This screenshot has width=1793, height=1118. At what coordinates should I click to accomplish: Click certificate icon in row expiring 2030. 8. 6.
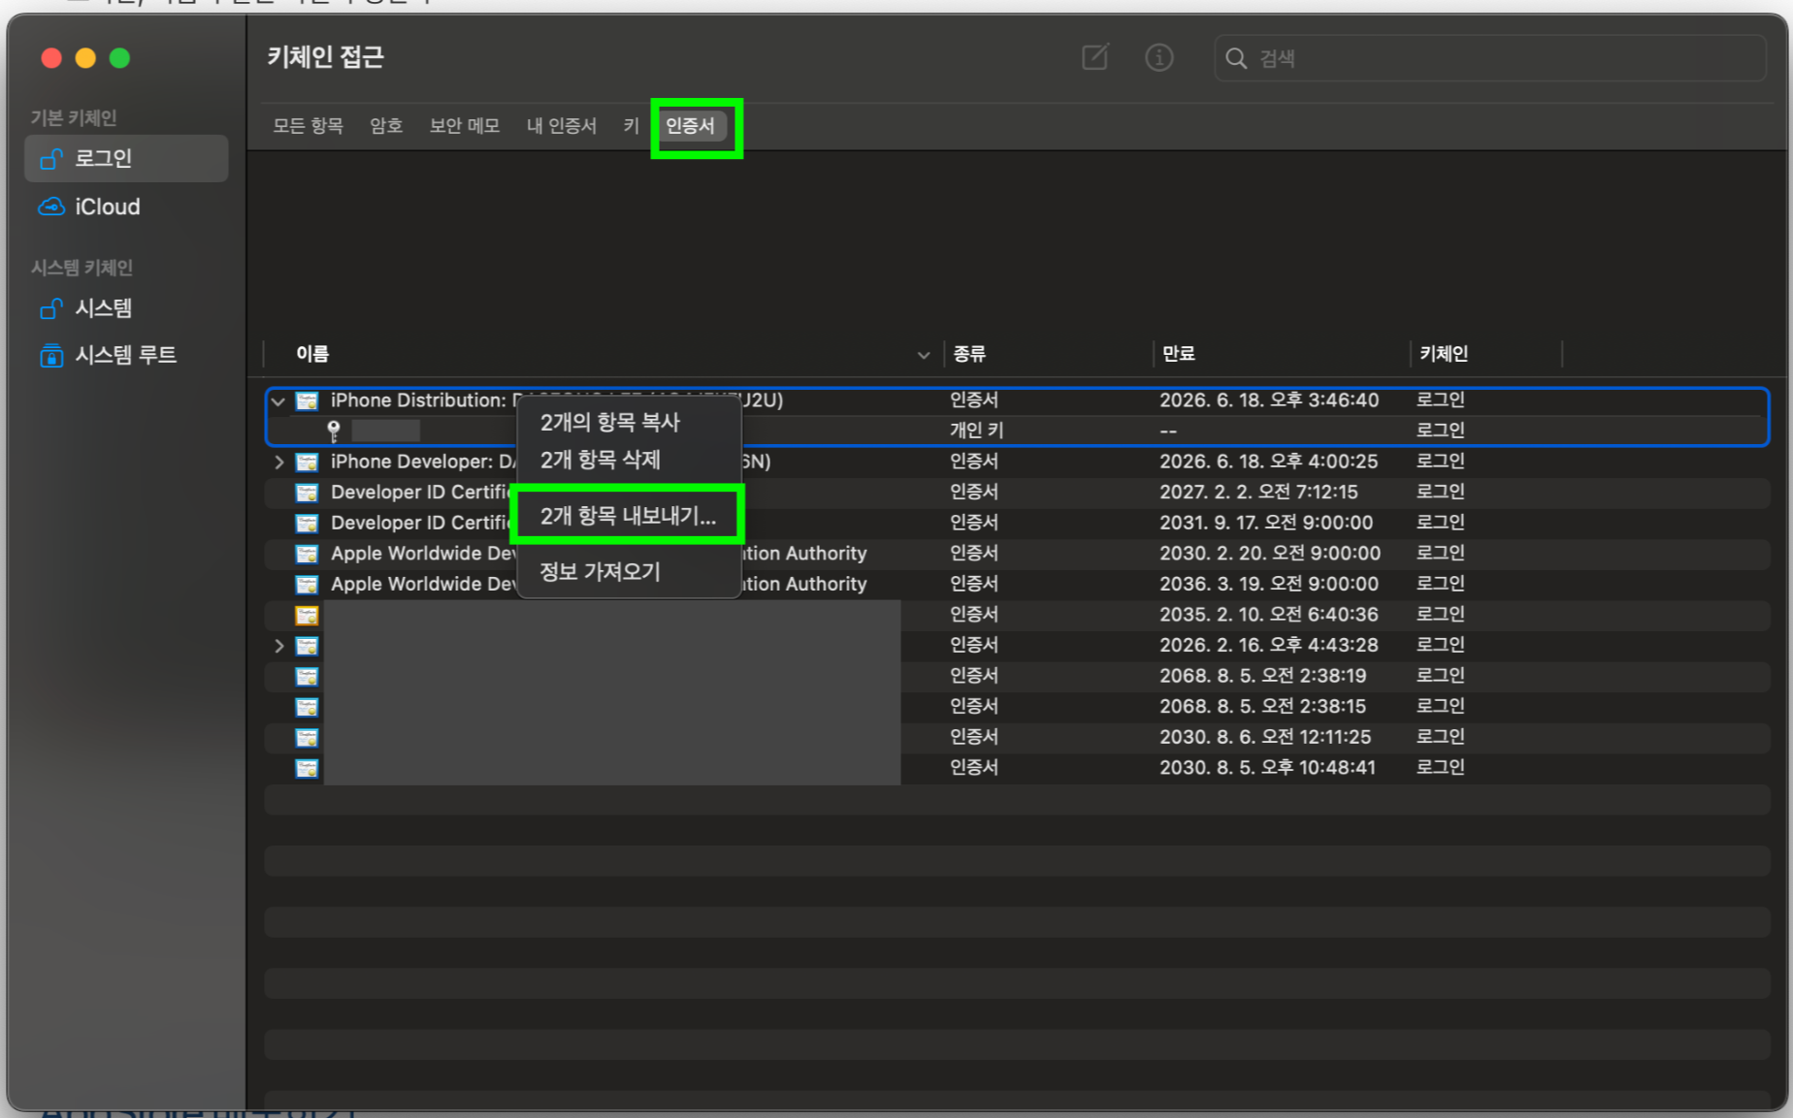click(x=307, y=738)
